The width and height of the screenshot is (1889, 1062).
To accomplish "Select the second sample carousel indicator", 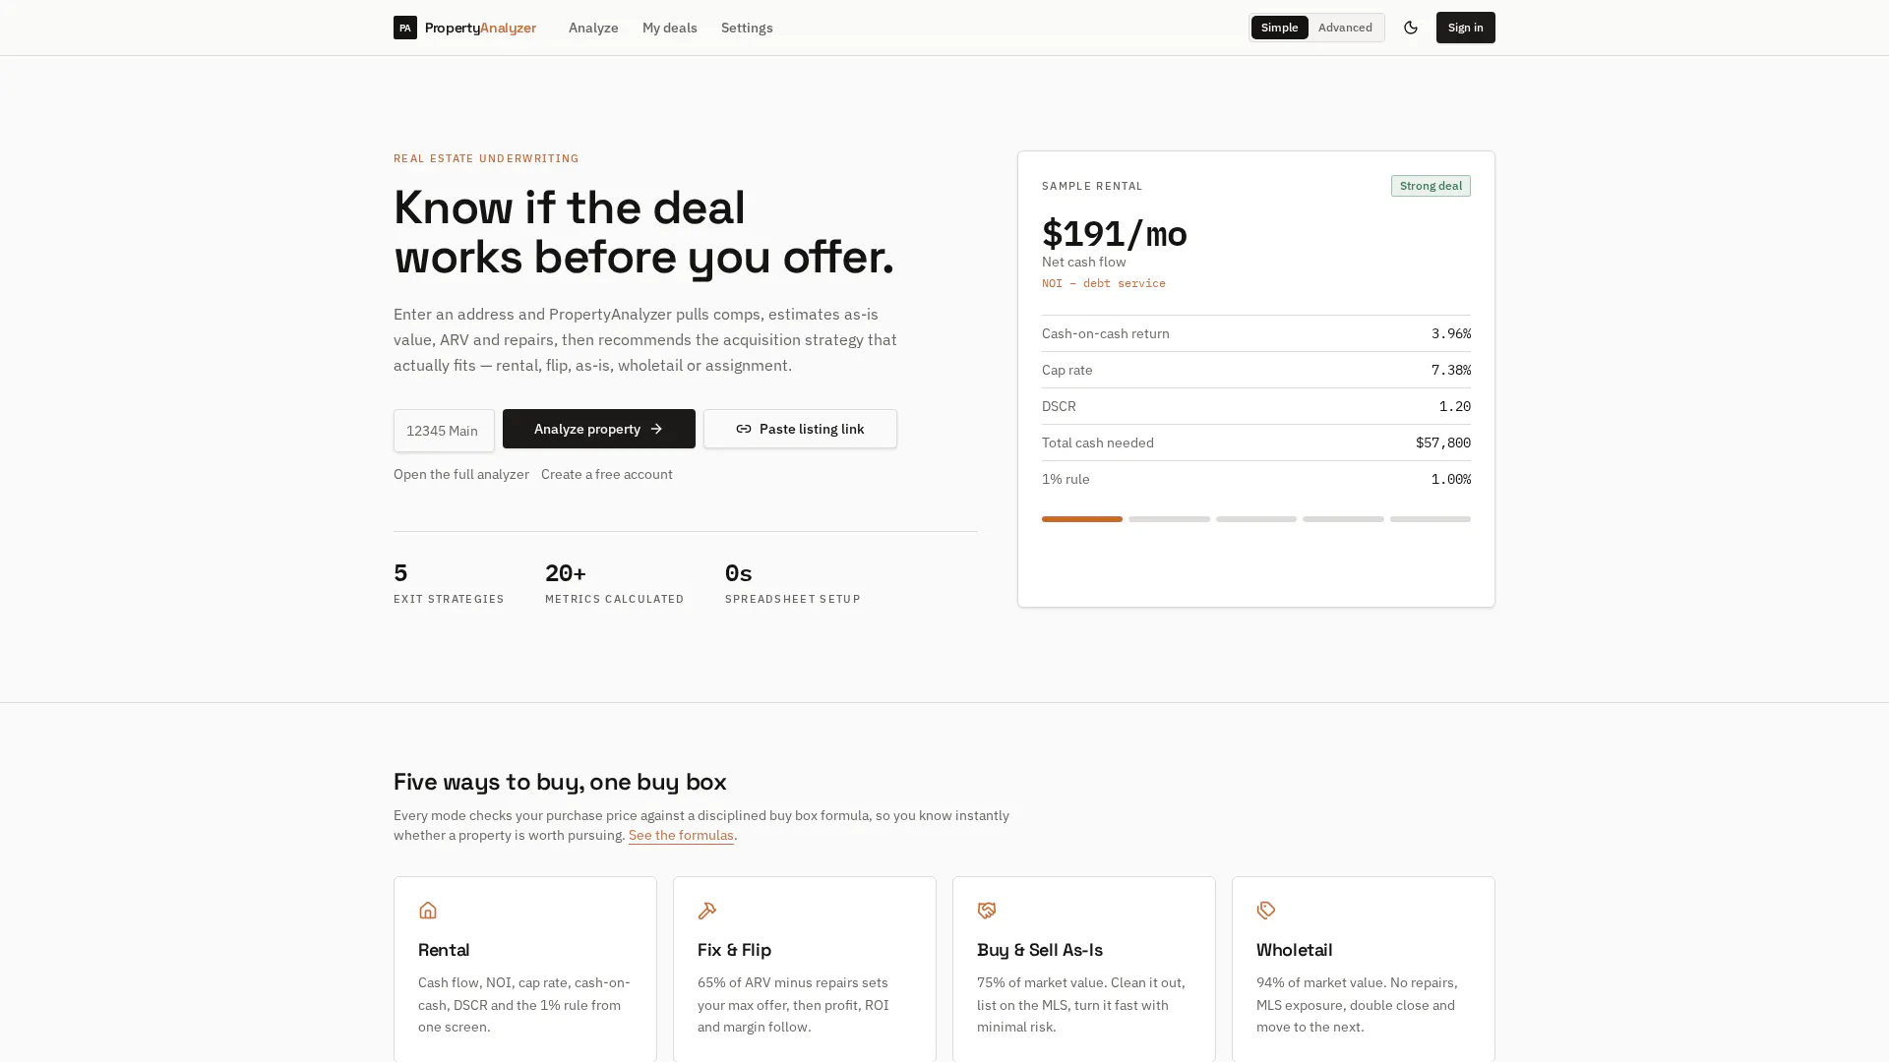I will pyautogui.click(x=1169, y=519).
